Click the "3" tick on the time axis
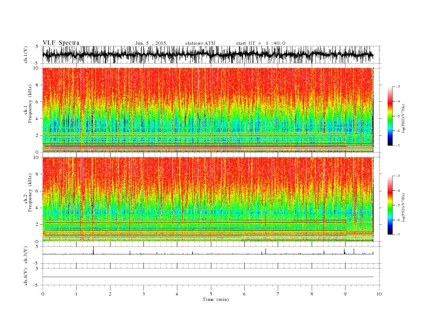 click(143, 294)
